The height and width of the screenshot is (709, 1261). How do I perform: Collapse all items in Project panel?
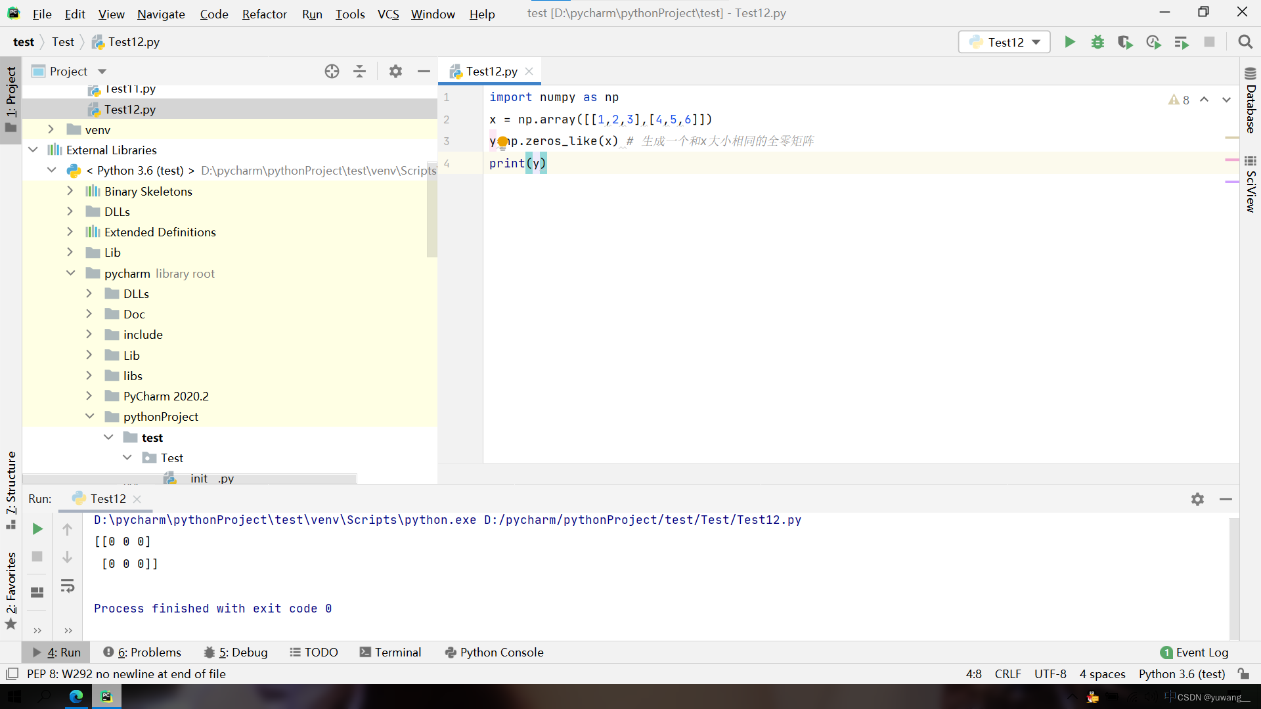(359, 72)
